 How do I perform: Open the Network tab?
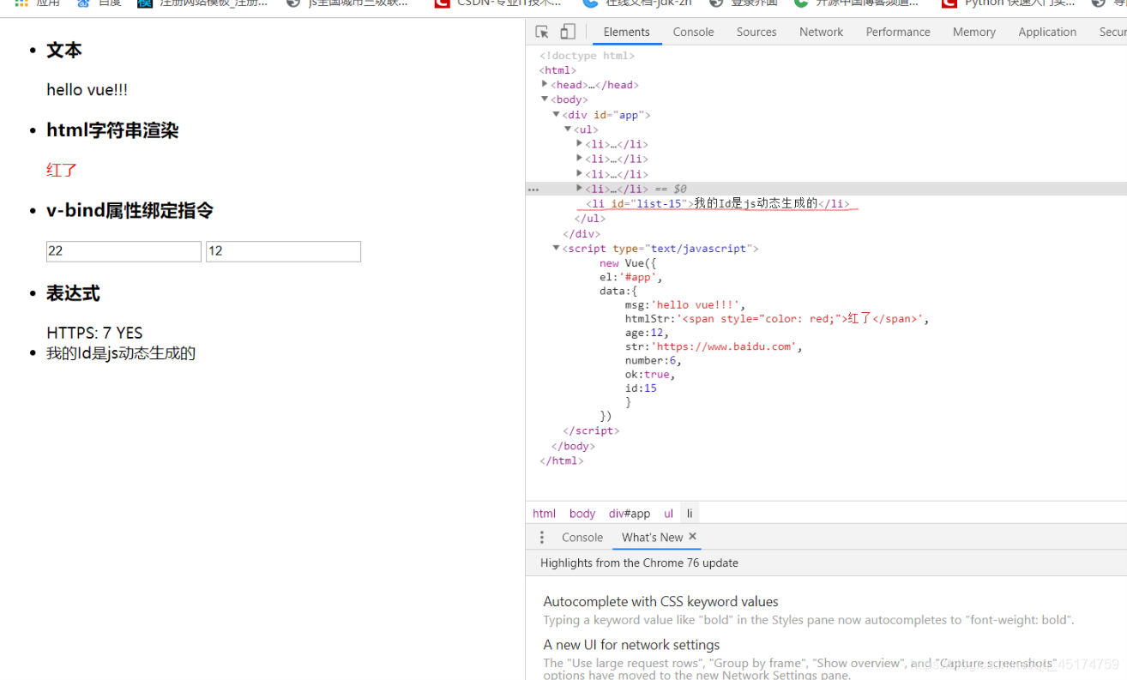click(x=821, y=32)
